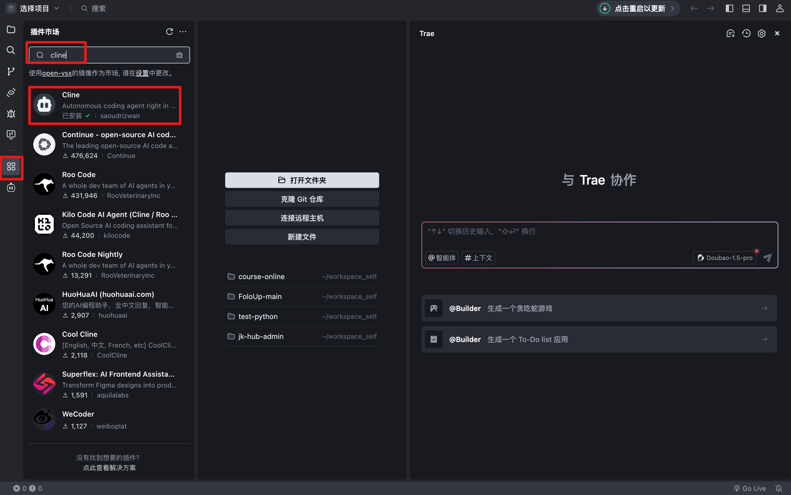
Task: Open the Trae AI agent icon in sidebar
Action: (x=11, y=188)
